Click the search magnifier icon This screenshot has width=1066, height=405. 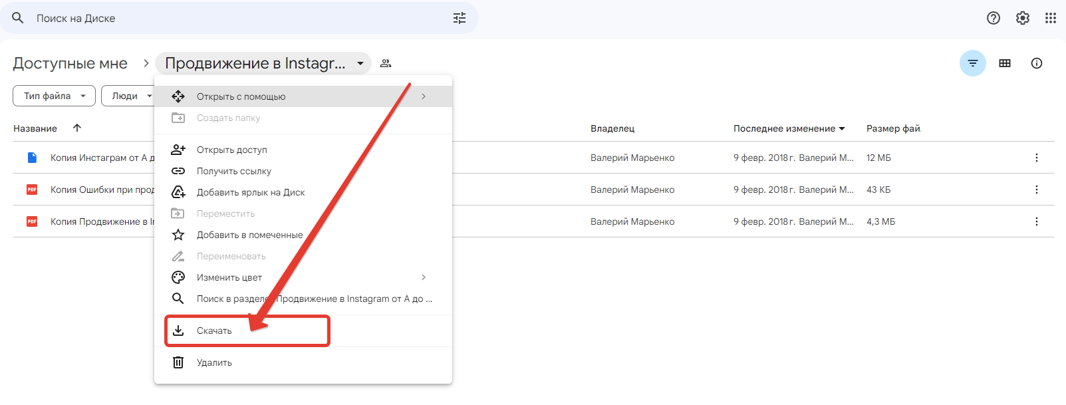tap(18, 18)
